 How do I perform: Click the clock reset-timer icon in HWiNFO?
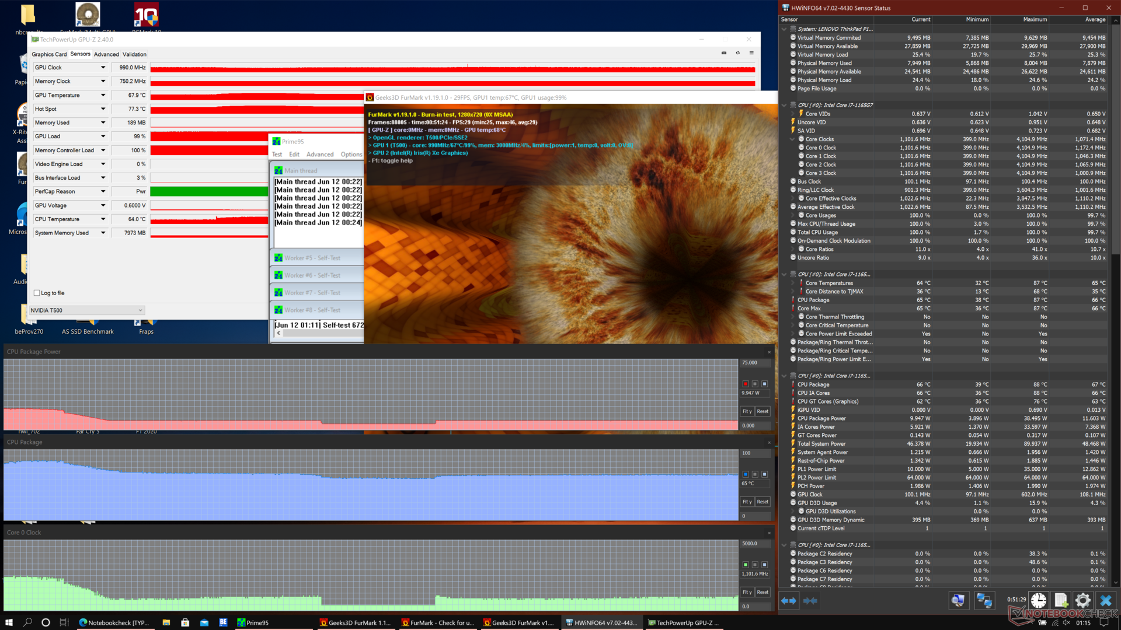pos(1039,600)
